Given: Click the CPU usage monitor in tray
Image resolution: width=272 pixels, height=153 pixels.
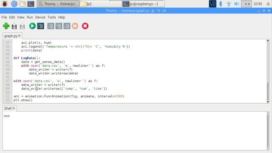Looking at the screenshot, I should (x=246, y=4).
